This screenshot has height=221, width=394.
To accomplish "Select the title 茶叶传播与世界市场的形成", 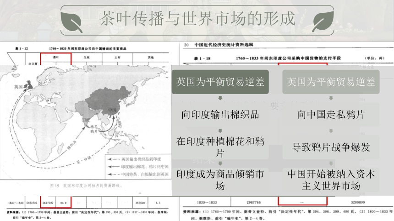I will click(197, 19).
